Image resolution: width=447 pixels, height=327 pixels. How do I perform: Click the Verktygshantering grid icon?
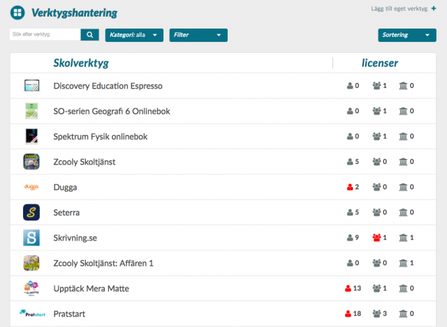tap(17, 13)
